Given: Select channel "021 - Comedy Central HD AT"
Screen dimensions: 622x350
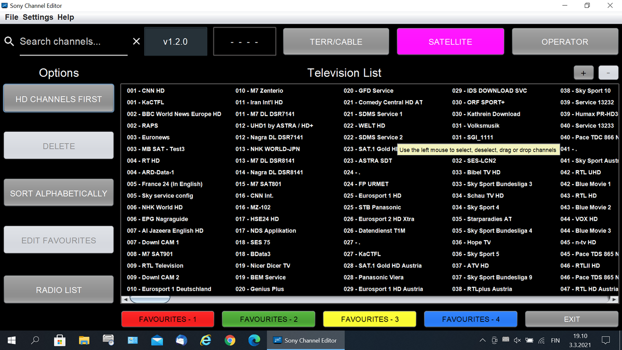Looking at the screenshot, I should click(x=383, y=102).
